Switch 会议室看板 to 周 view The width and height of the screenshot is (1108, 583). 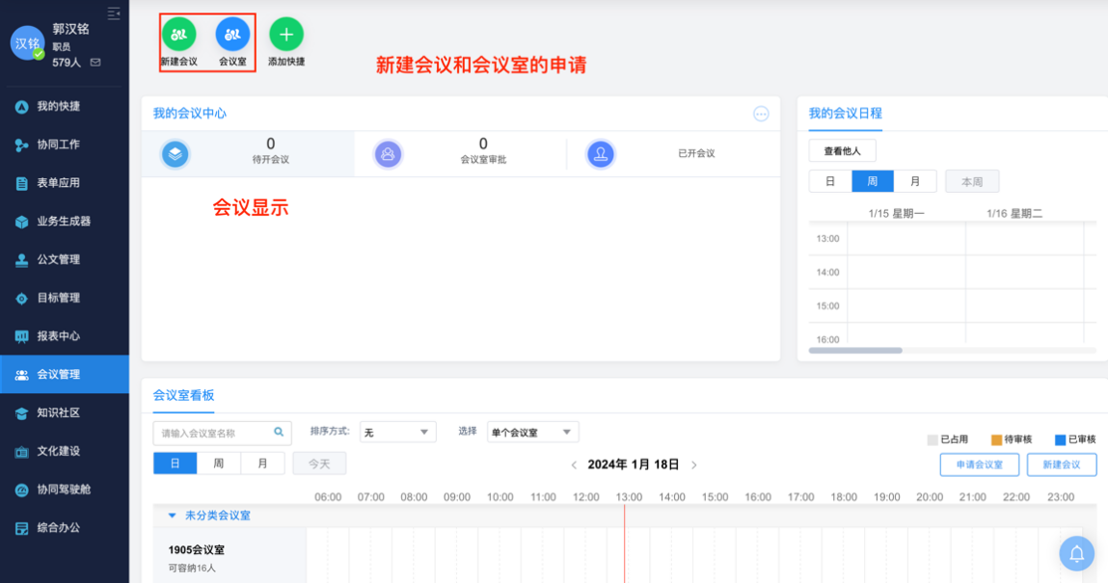tap(219, 463)
